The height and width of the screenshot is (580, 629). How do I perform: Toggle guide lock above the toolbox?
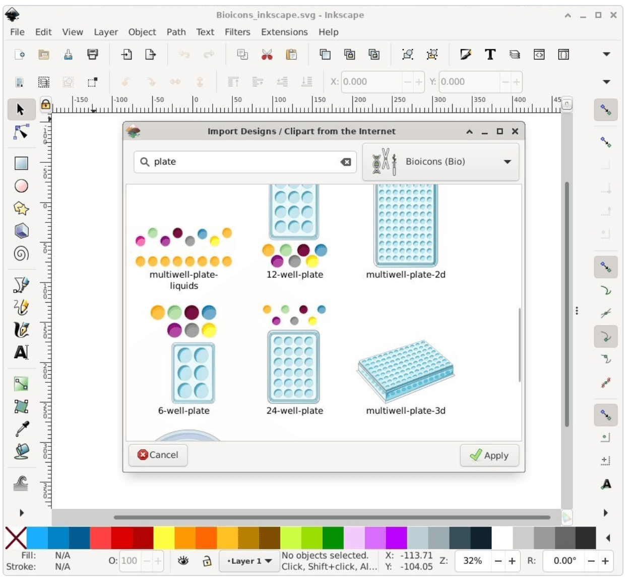(x=45, y=104)
